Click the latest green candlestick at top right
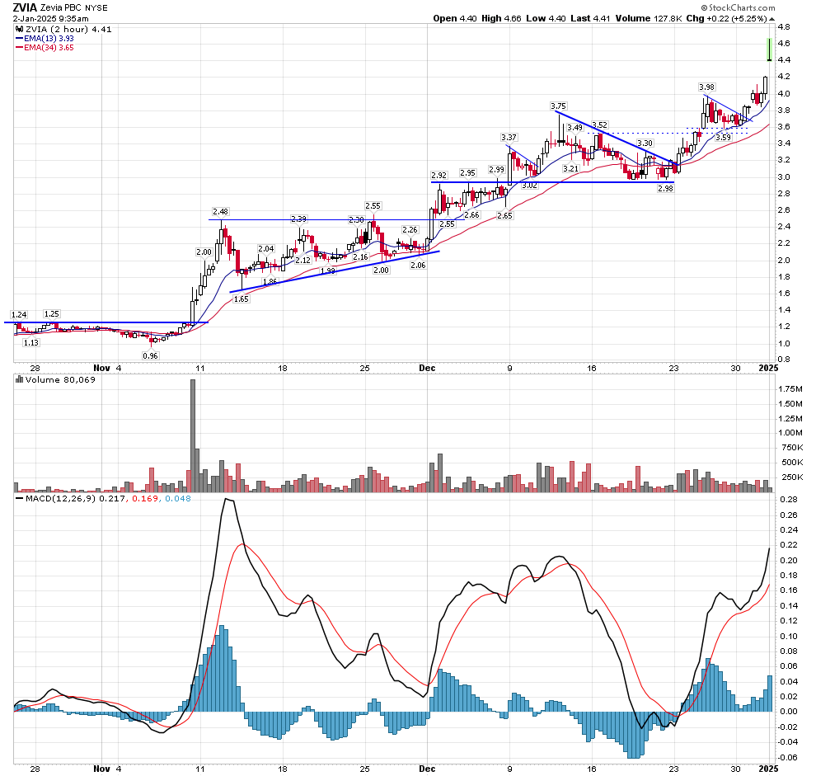This screenshot has width=816, height=776. 769,49
